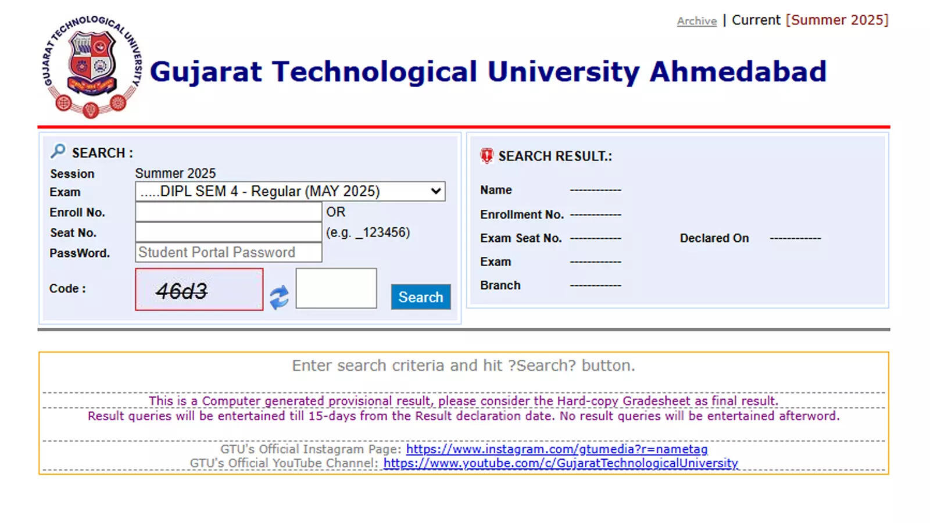The height and width of the screenshot is (523, 930).
Task: Open the Exam dropdown DIPL SEM 4
Action: [x=290, y=191]
